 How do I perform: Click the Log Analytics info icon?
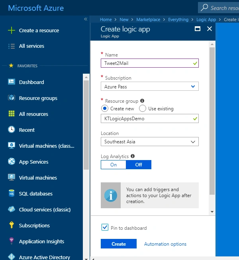click(x=133, y=156)
